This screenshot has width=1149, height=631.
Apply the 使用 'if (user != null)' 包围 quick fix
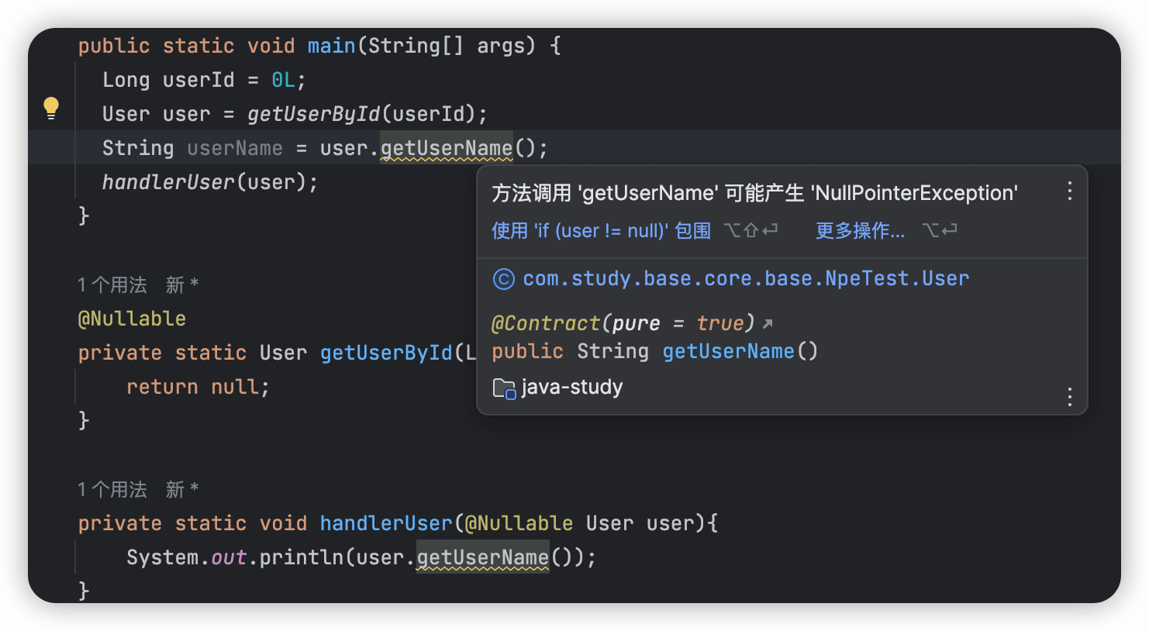(x=601, y=231)
